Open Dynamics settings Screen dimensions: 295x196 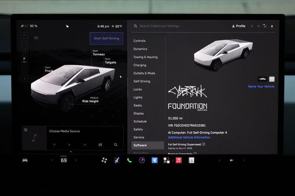(x=140, y=49)
